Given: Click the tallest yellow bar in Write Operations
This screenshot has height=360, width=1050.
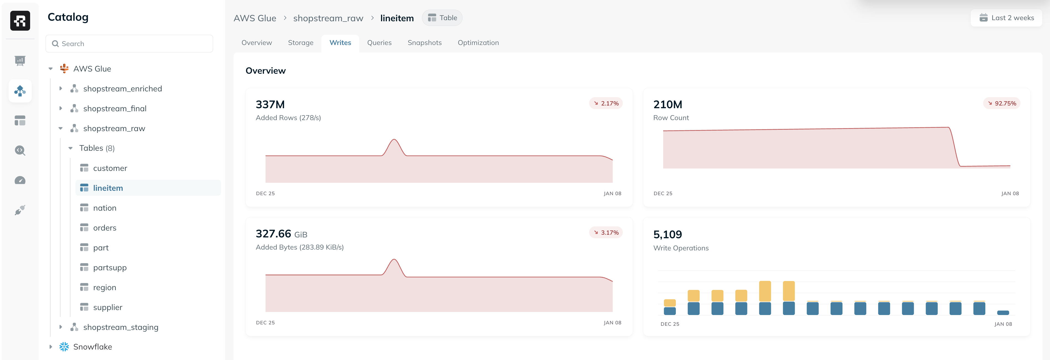Looking at the screenshot, I should pos(765,291).
